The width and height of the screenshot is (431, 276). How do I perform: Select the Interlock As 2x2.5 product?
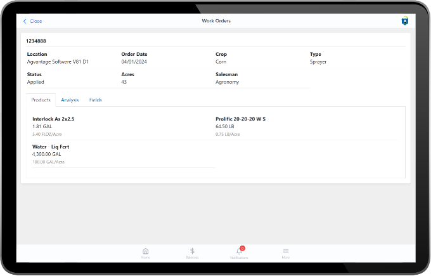click(58, 119)
